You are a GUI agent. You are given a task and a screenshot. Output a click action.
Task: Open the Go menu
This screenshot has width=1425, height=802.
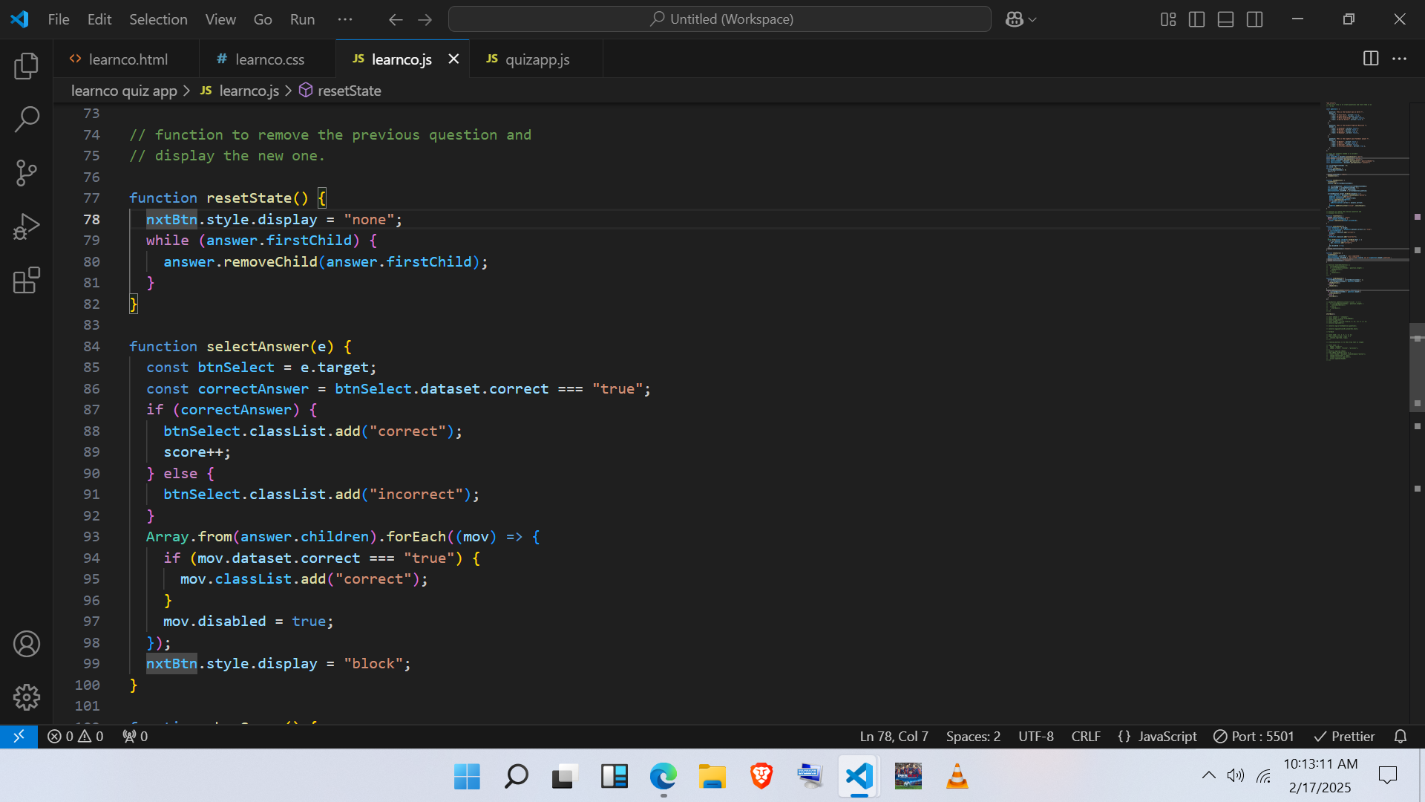coord(263,19)
